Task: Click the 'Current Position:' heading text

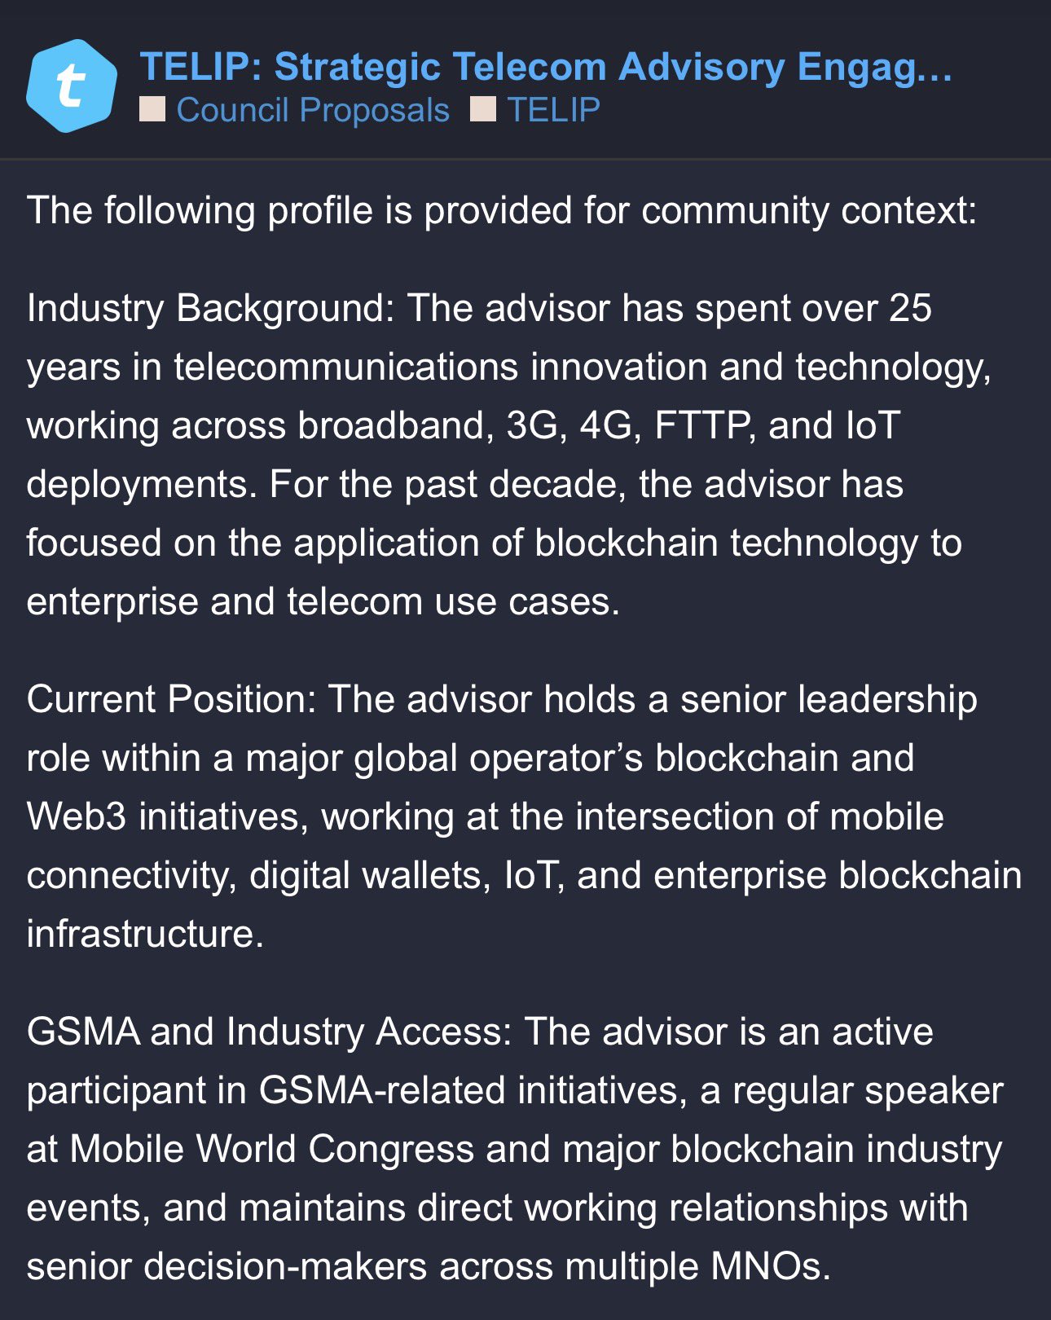Action: click(171, 699)
